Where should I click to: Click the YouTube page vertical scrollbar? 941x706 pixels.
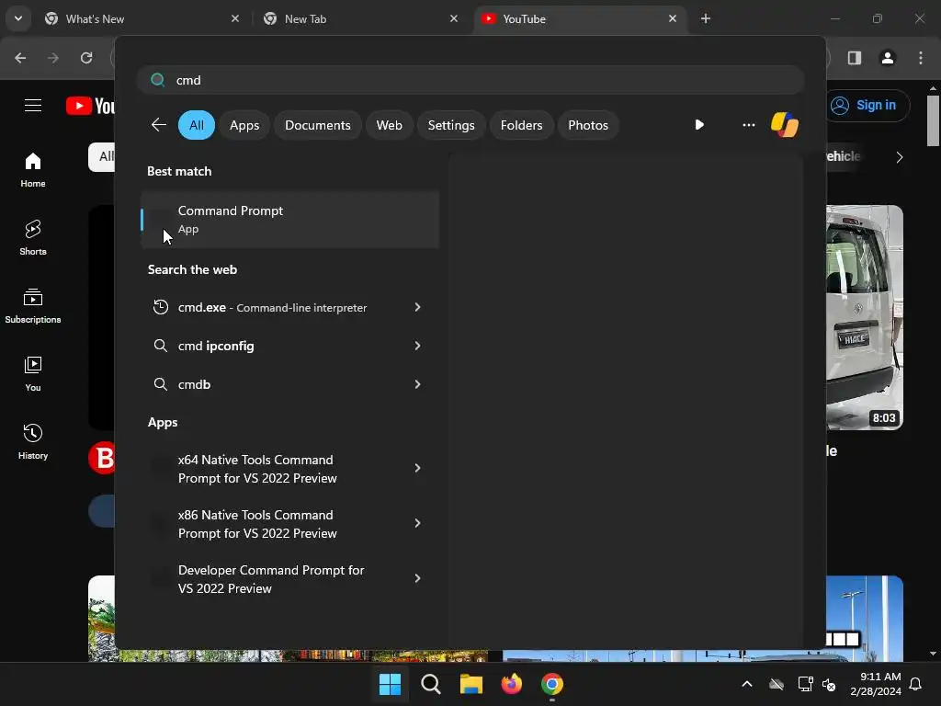933,120
